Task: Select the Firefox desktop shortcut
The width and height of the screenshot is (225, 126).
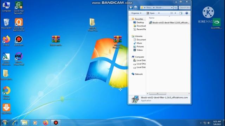Action: [6, 41]
